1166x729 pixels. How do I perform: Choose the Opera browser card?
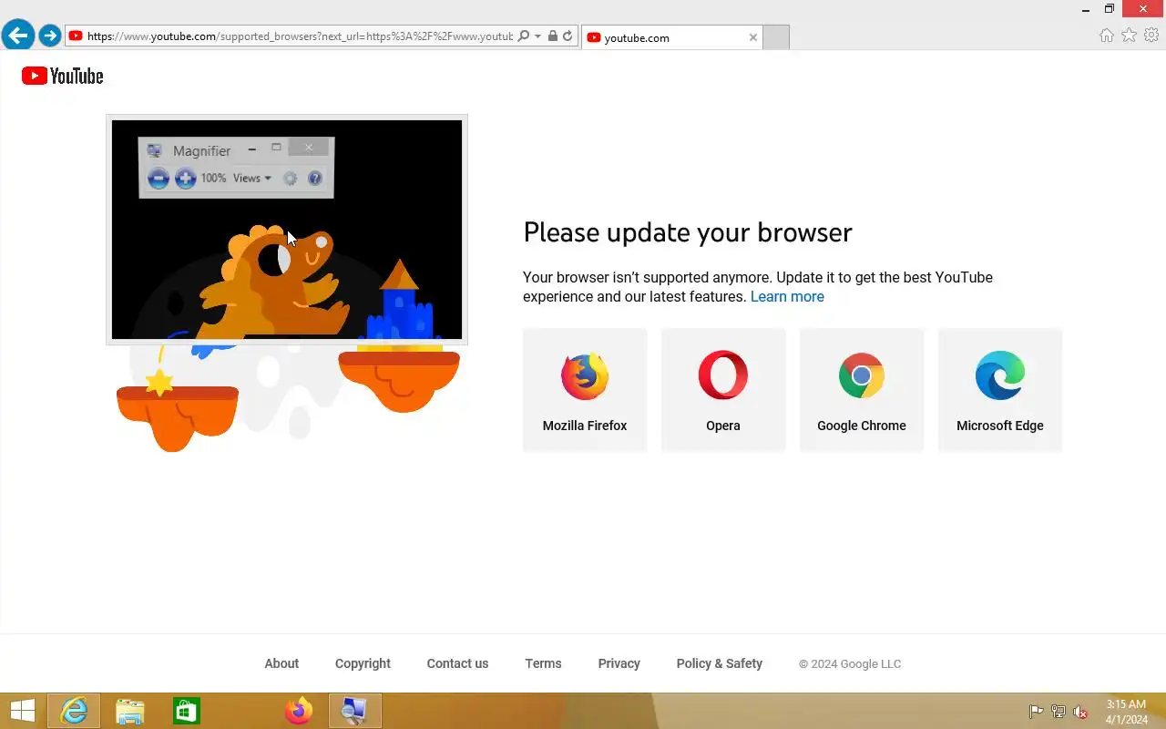(x=723, y=389)
